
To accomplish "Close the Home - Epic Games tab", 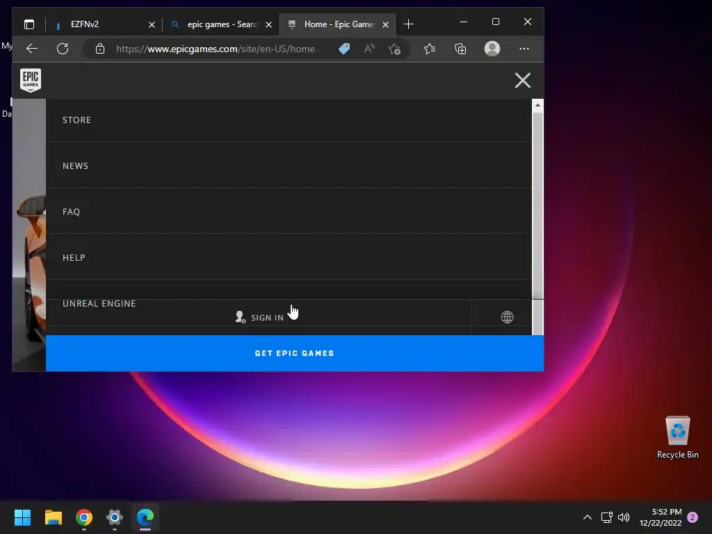I will [385, 24].
